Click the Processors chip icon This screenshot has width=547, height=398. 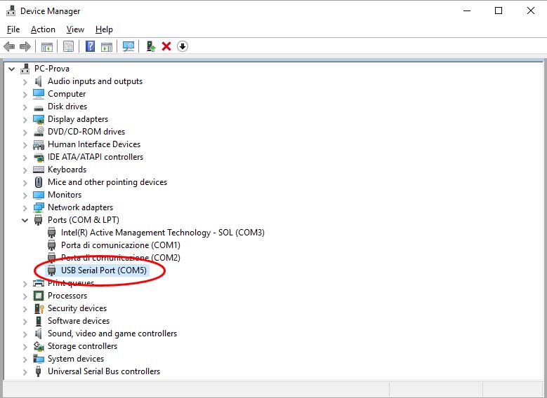tap(39, 296)
